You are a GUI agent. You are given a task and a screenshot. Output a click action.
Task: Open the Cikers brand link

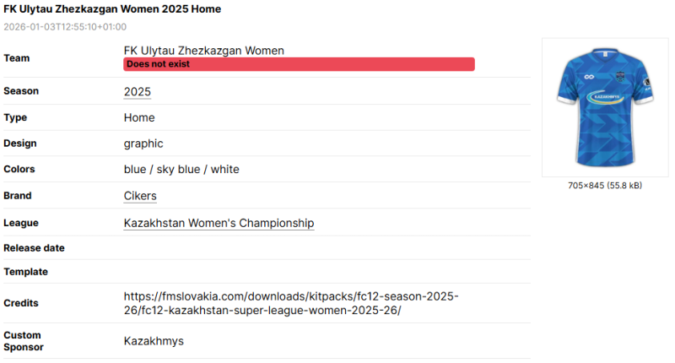pyautogui.click(x=140, y=196)
